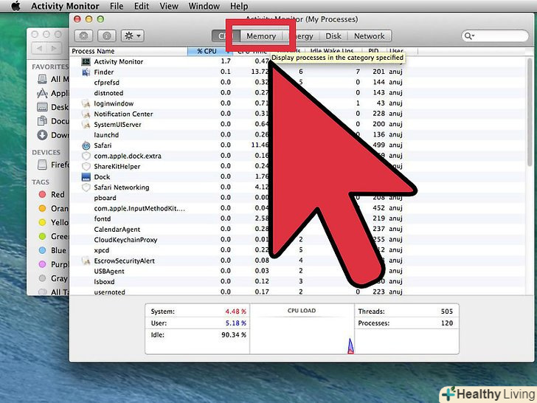
Task: Select the USBAgent process row
Action: (297, 271)
